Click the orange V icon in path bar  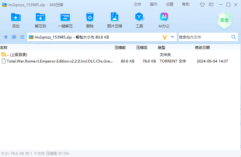165,37
